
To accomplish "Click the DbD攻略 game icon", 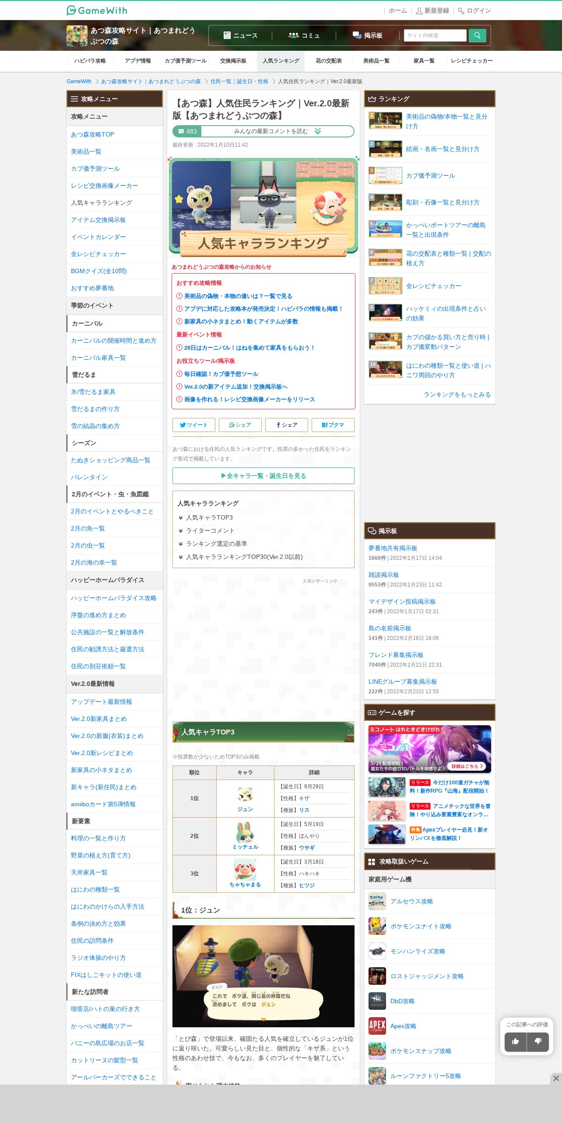I will [377, 1001].
